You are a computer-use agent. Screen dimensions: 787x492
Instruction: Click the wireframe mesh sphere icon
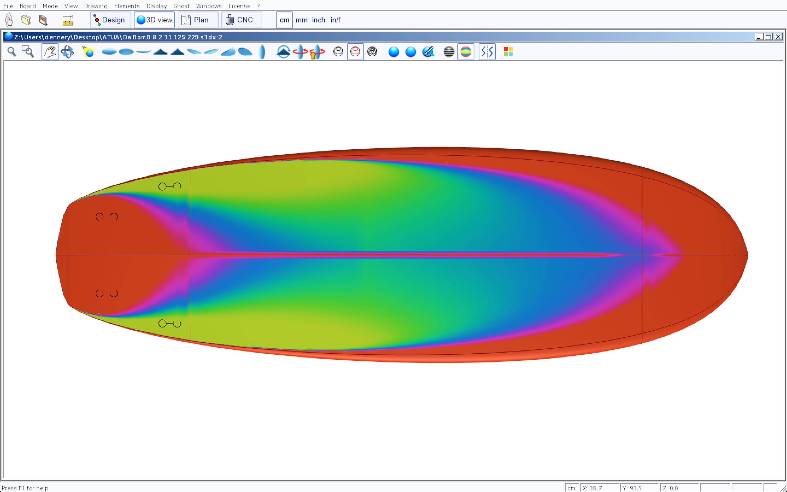(372, 52)
